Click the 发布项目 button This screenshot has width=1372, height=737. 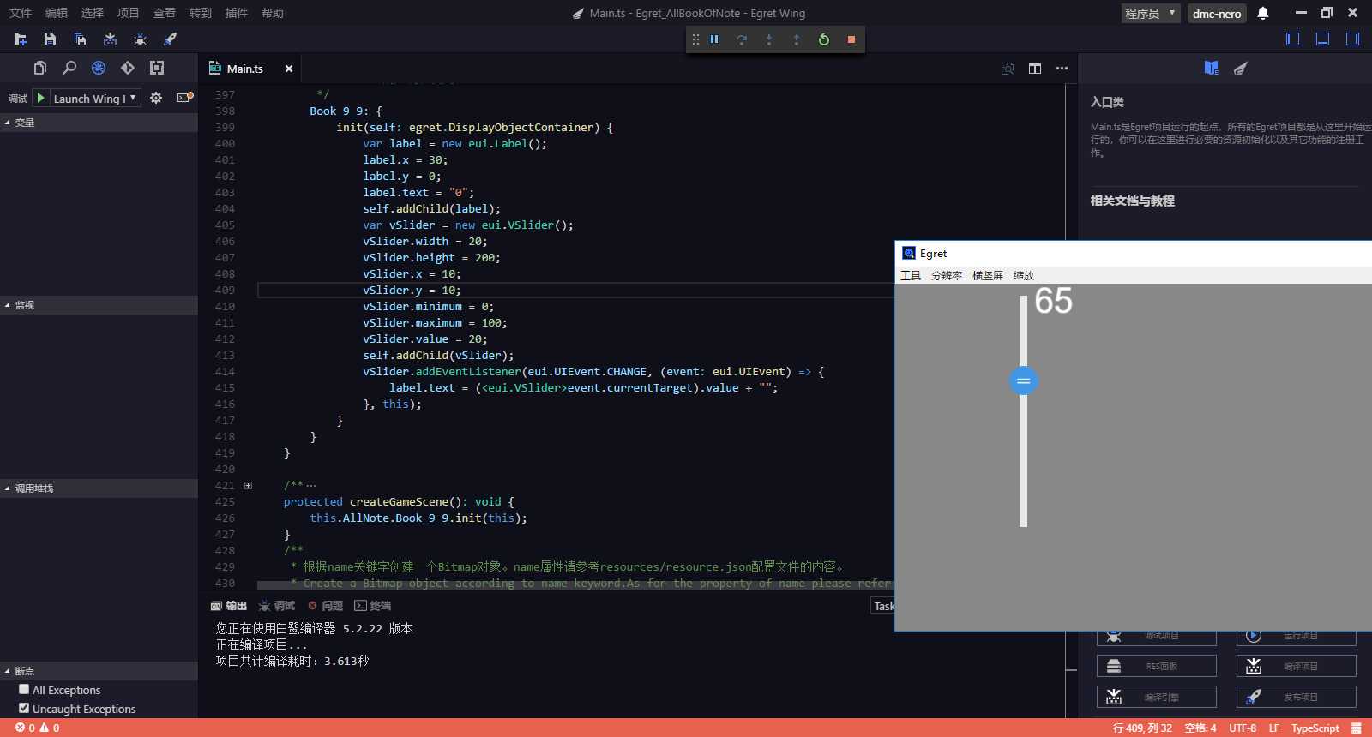pos(1296,697)
